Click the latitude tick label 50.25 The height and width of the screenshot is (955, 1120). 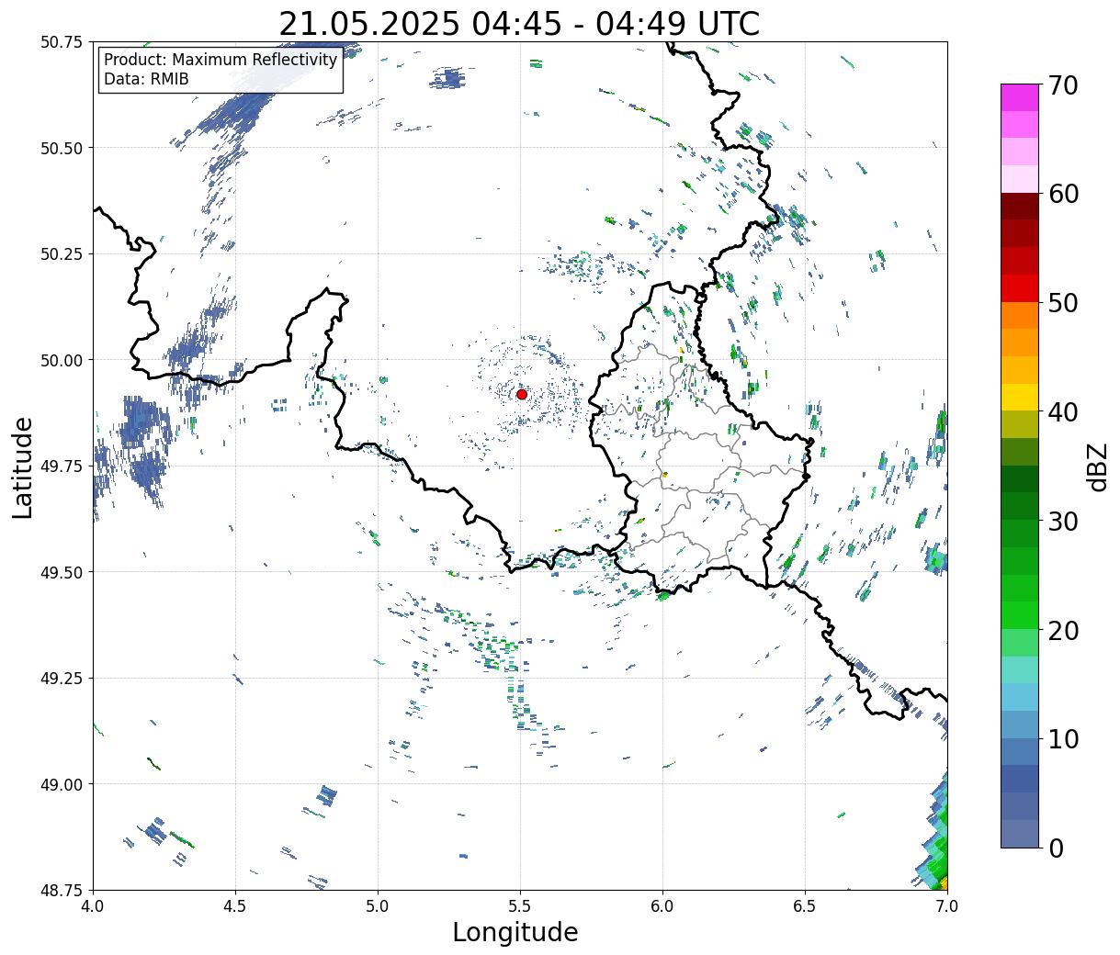coord(62,254)
